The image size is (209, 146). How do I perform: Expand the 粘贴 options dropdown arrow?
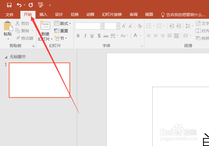8,39
